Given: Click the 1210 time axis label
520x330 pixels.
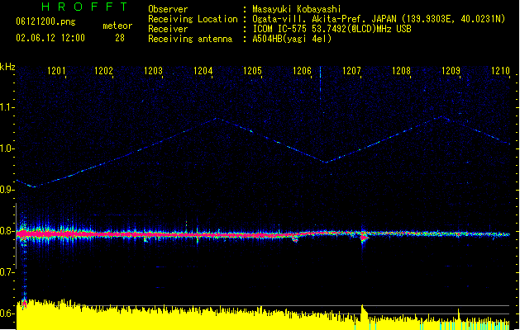Looking at the screenshot, I should [x=500, y=71].
